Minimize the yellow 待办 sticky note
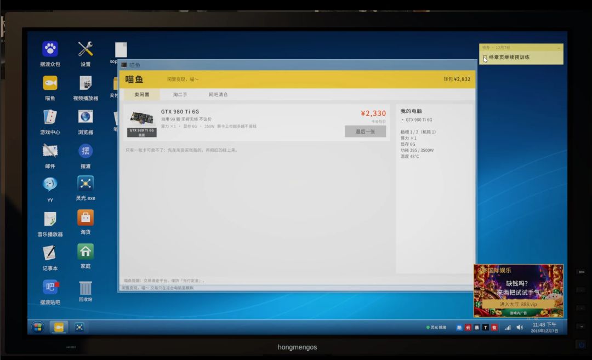Screen dimensions: 592x360 click(559, 48)
